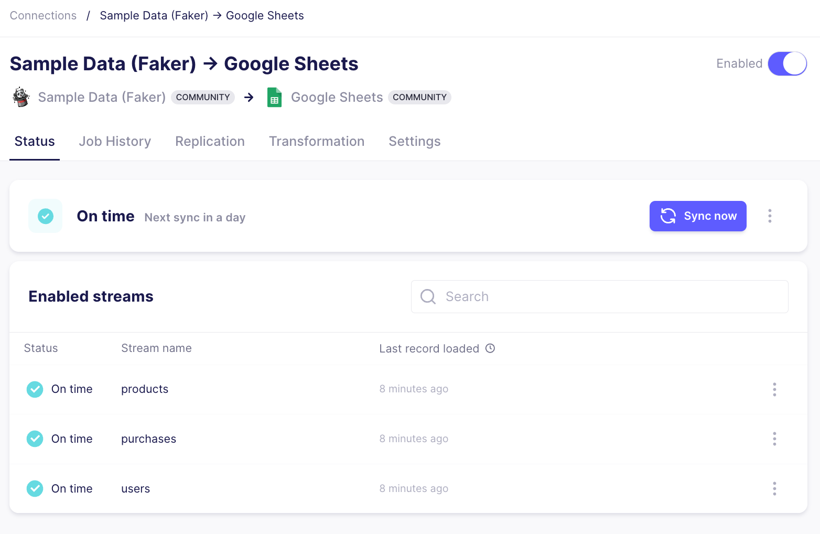
Task: Click the search magnifier icon
Action: [x=428, y=296]
